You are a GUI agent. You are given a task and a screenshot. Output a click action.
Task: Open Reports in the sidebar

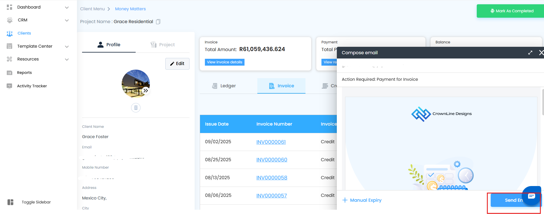(25, 73)
